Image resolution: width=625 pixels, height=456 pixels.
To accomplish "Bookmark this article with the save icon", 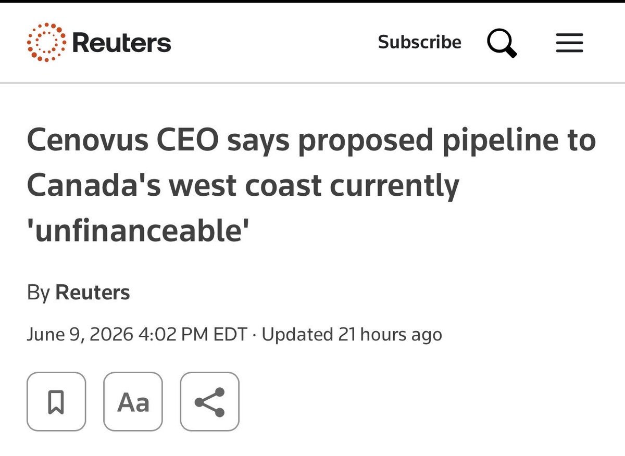I will click(x=56, y=402).
